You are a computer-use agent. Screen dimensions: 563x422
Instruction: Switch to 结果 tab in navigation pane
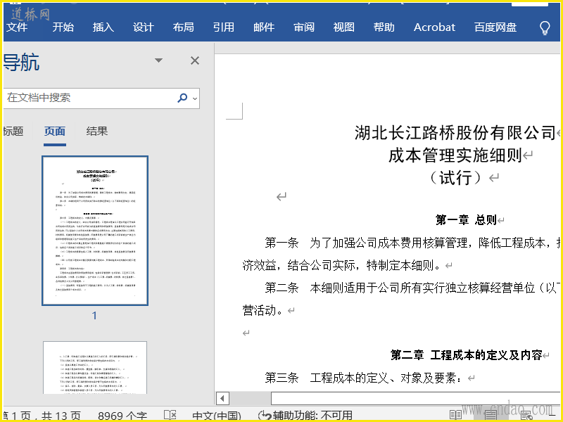(x=97, y=131)
